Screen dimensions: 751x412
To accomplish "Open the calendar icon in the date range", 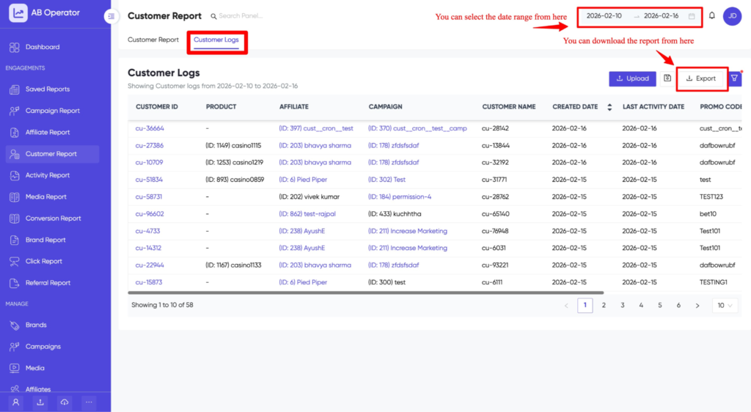I will point(692,16).
